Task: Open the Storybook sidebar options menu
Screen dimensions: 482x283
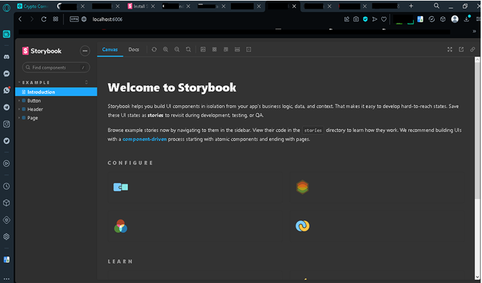Action: coord(85,51)
